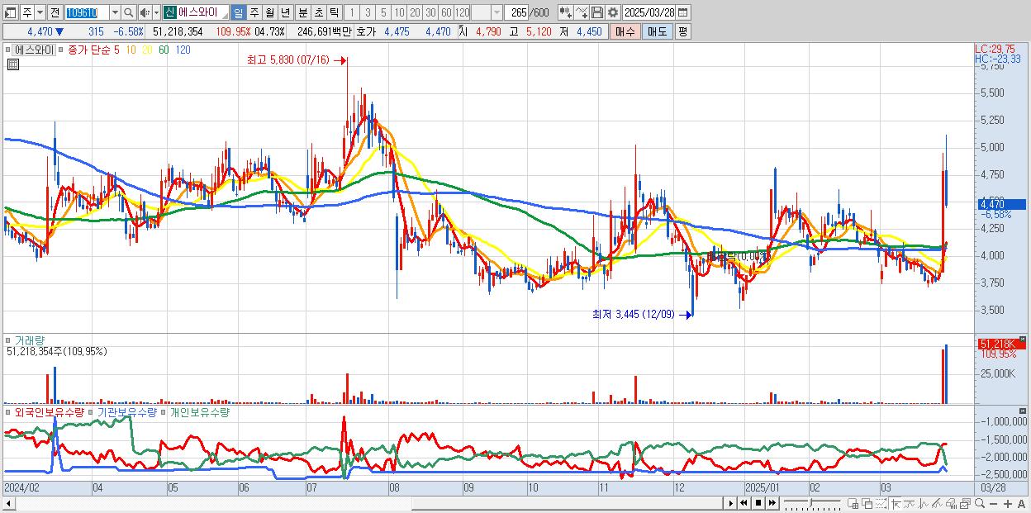1031x513 pixels.
Task: Select 틱 (tick) period toggle
Action: click(x=334, y=12)
